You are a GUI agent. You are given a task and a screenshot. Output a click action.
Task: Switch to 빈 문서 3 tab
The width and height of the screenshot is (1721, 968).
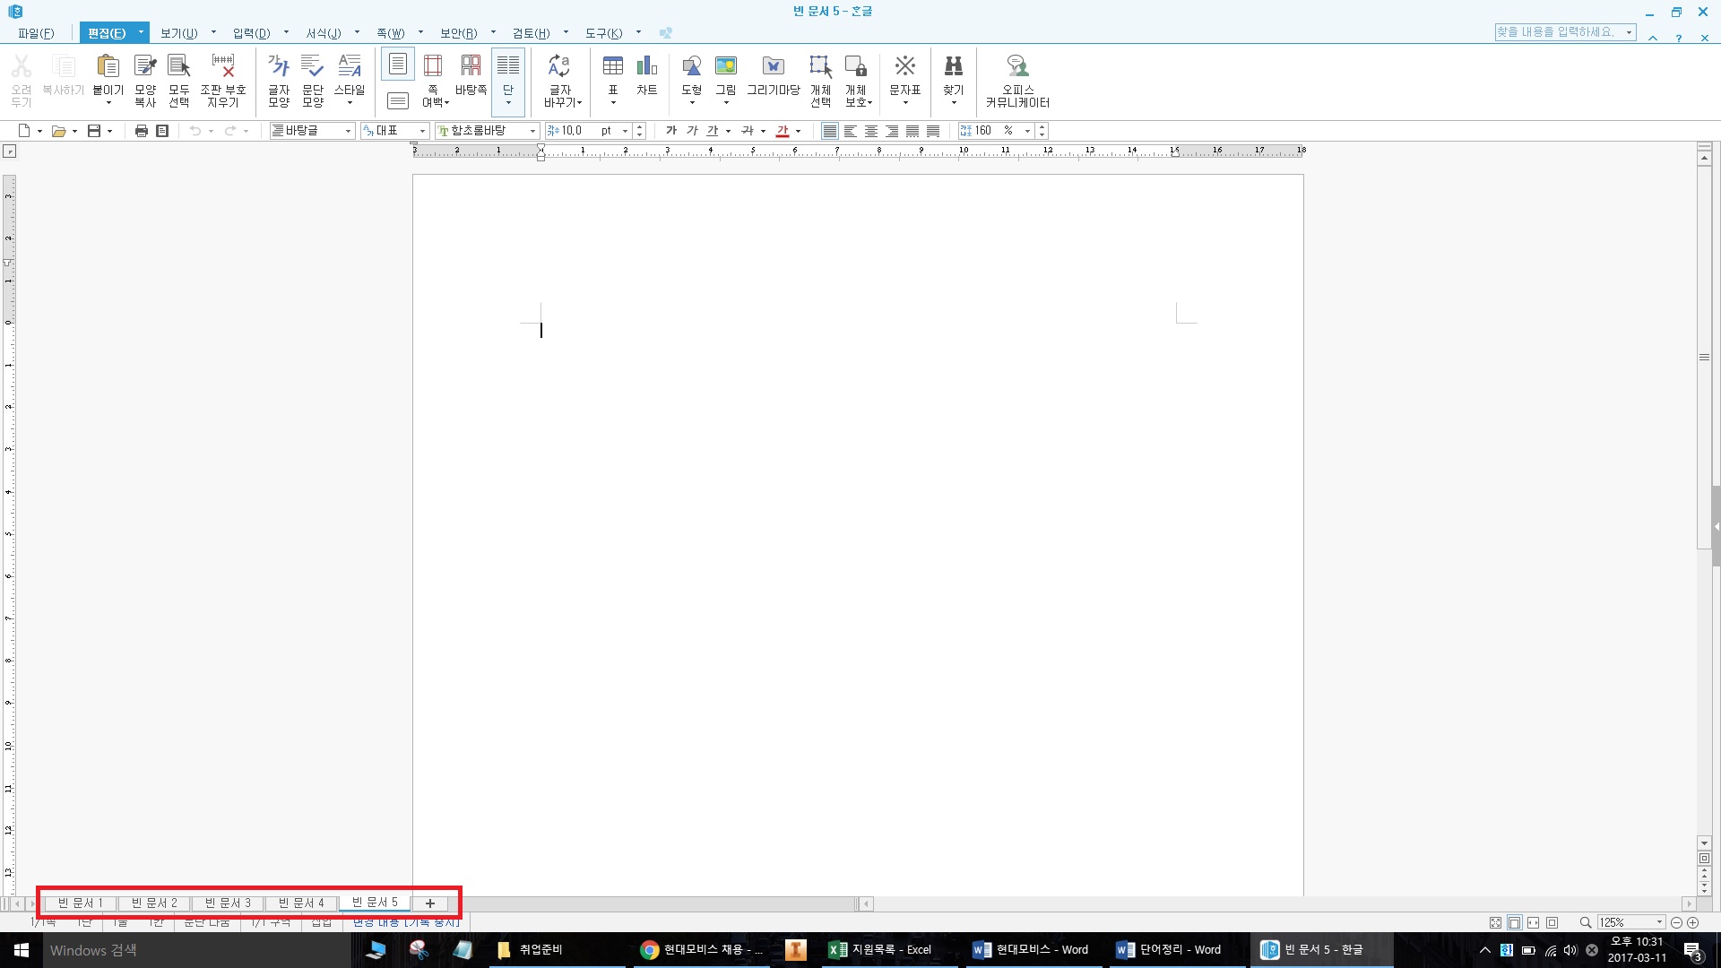(x=228, y=903)
